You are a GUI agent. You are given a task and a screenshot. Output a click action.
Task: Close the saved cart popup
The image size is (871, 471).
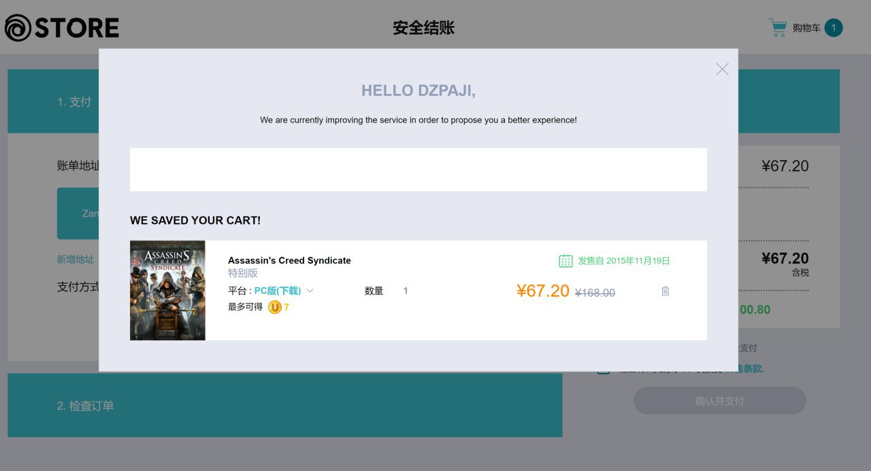coord(722,69)
